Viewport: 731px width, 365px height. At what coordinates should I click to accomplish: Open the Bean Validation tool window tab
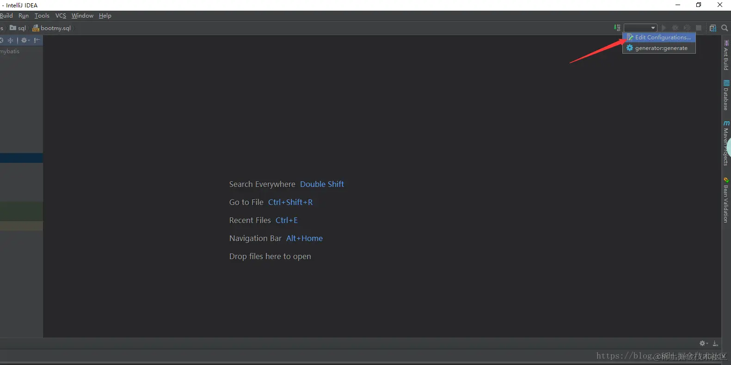(x=726, y=200)
